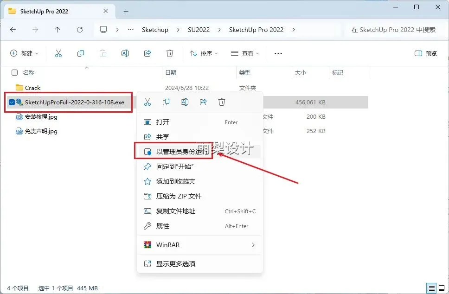Click the Sketchup breadcrumb in the address bar
Image resolution: width=449 pixels, height=294 pixels.
pos(155,30)
